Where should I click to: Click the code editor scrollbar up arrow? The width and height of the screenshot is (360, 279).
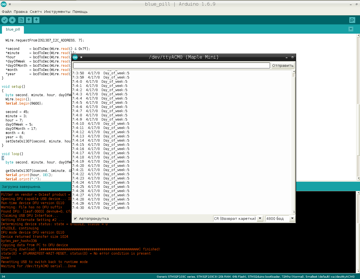[x=358, y=36]
